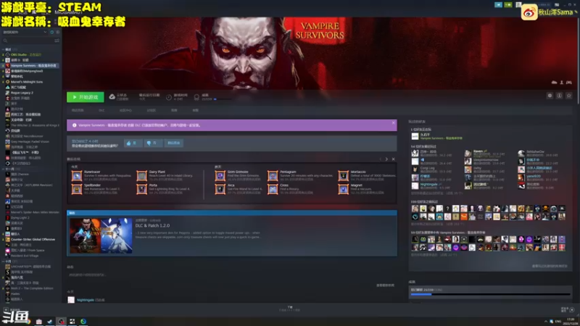580x326 pixels.
Task: Open the Dairy Plant achievement icon
Action: click(141, 175)
